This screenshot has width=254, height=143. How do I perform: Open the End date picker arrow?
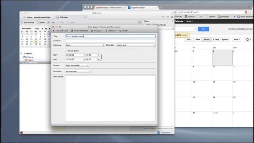[x=84, y=60]
